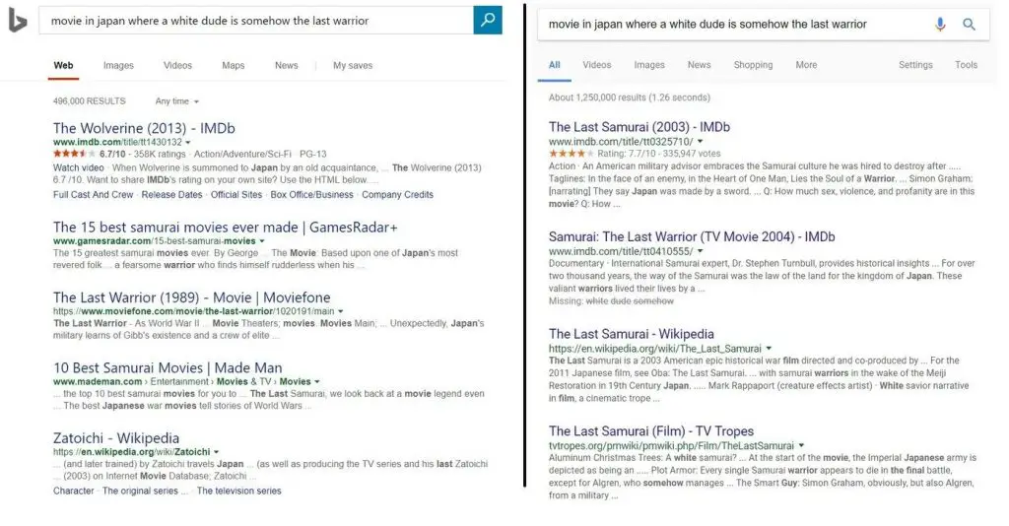Open the 'Any time' filter dropdown
This screenshot has width=1009, height=526.
click(x=176, y=101)
